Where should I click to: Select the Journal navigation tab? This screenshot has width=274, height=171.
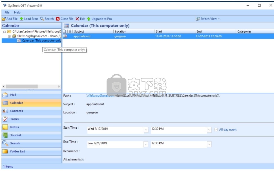pos(32,135)
